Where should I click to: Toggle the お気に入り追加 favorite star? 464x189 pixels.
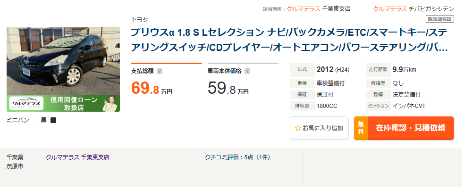tap(298, 128)
